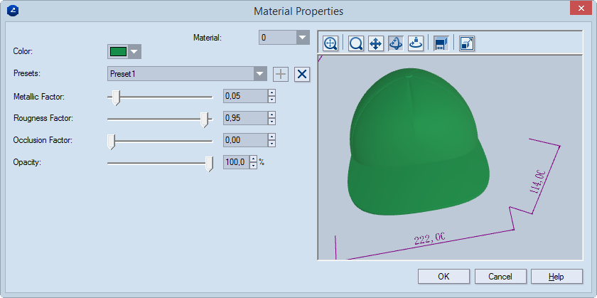Open Help for Material Properties
Viewport: 597px width, 298px height.
556,277
